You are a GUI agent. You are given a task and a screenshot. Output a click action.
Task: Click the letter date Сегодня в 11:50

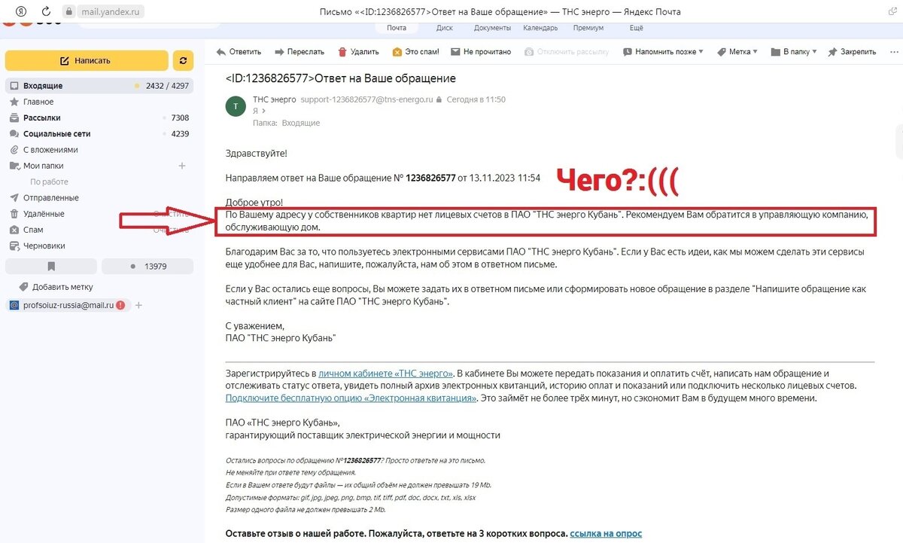[476, 99]
